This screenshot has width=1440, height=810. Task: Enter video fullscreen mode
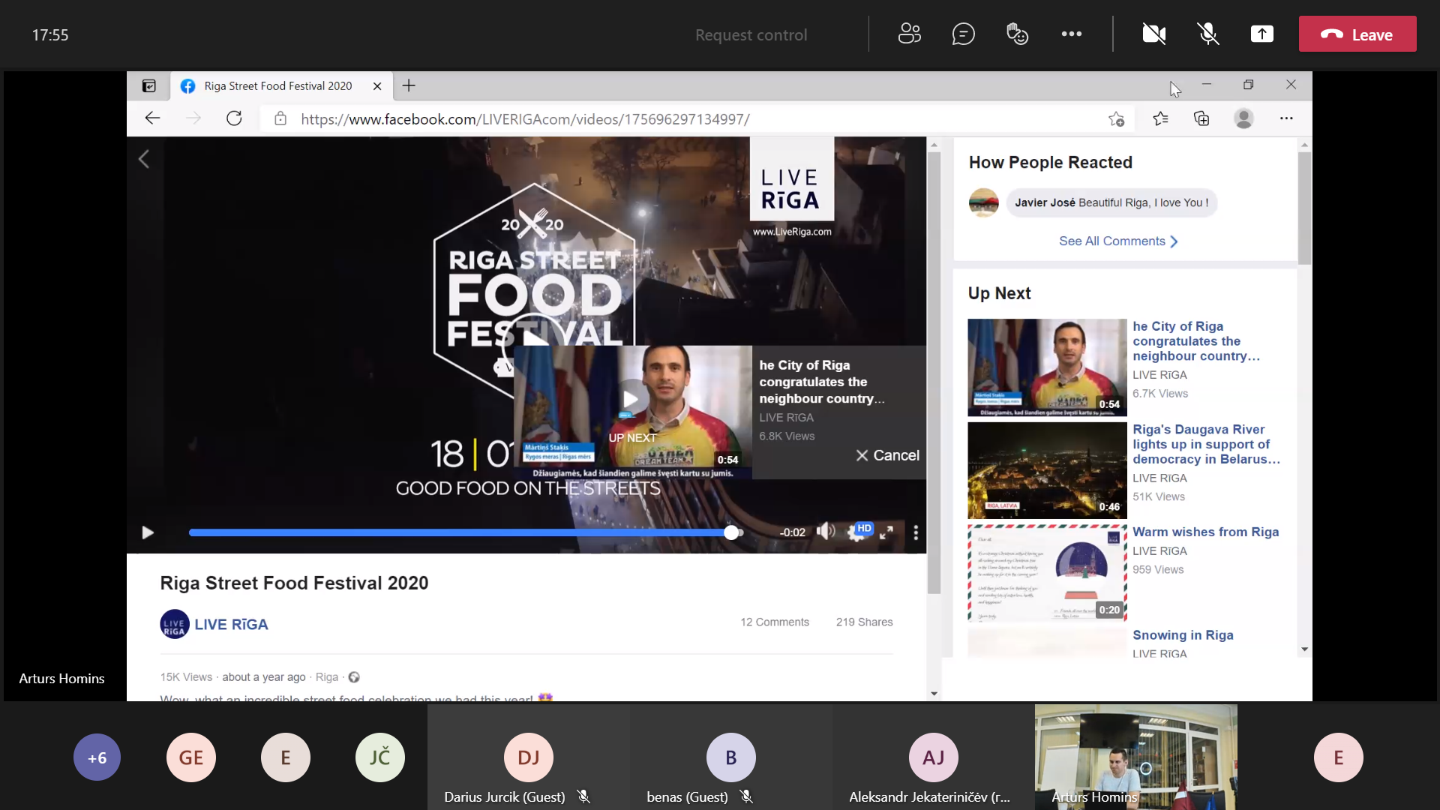[886, 532]
